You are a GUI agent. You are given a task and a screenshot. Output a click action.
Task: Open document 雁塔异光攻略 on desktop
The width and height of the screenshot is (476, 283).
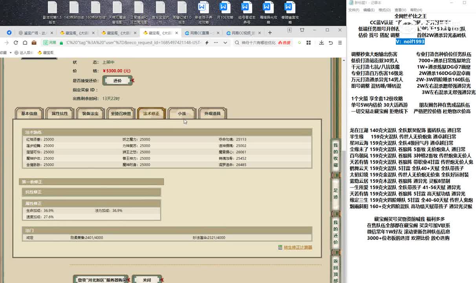(x=268, y=13)
